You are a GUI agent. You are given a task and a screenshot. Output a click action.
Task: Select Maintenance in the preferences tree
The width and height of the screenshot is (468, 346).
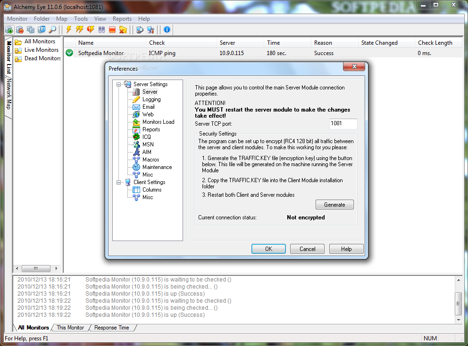click(x=157, y=167)
